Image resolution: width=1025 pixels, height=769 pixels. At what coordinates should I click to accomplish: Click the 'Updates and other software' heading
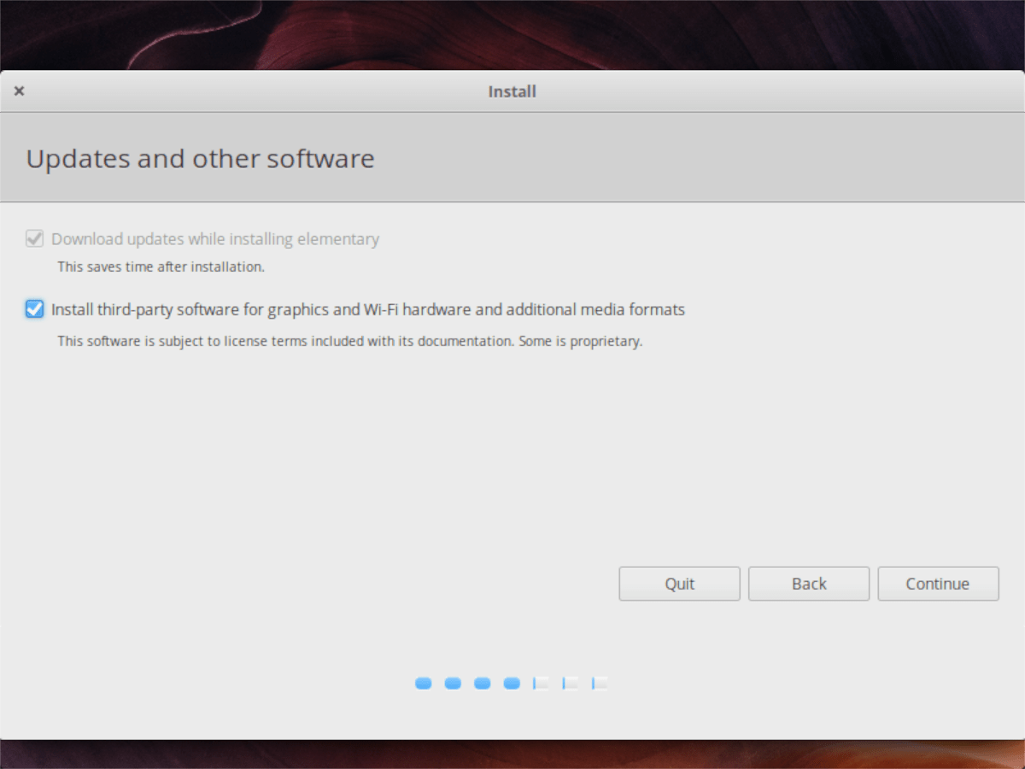pyautogui.click(x=200, y=159)
